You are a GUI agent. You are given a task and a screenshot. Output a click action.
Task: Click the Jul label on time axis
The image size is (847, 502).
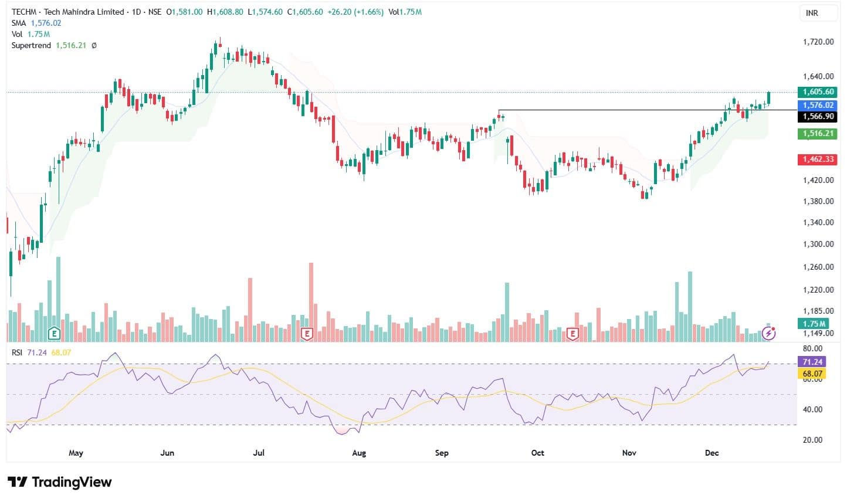point(259,453)
